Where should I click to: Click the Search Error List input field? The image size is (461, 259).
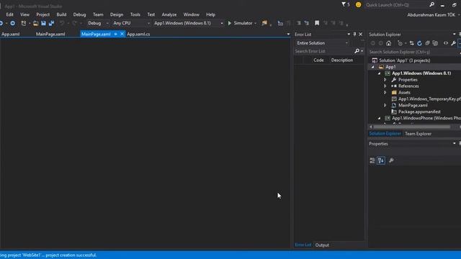323,51
